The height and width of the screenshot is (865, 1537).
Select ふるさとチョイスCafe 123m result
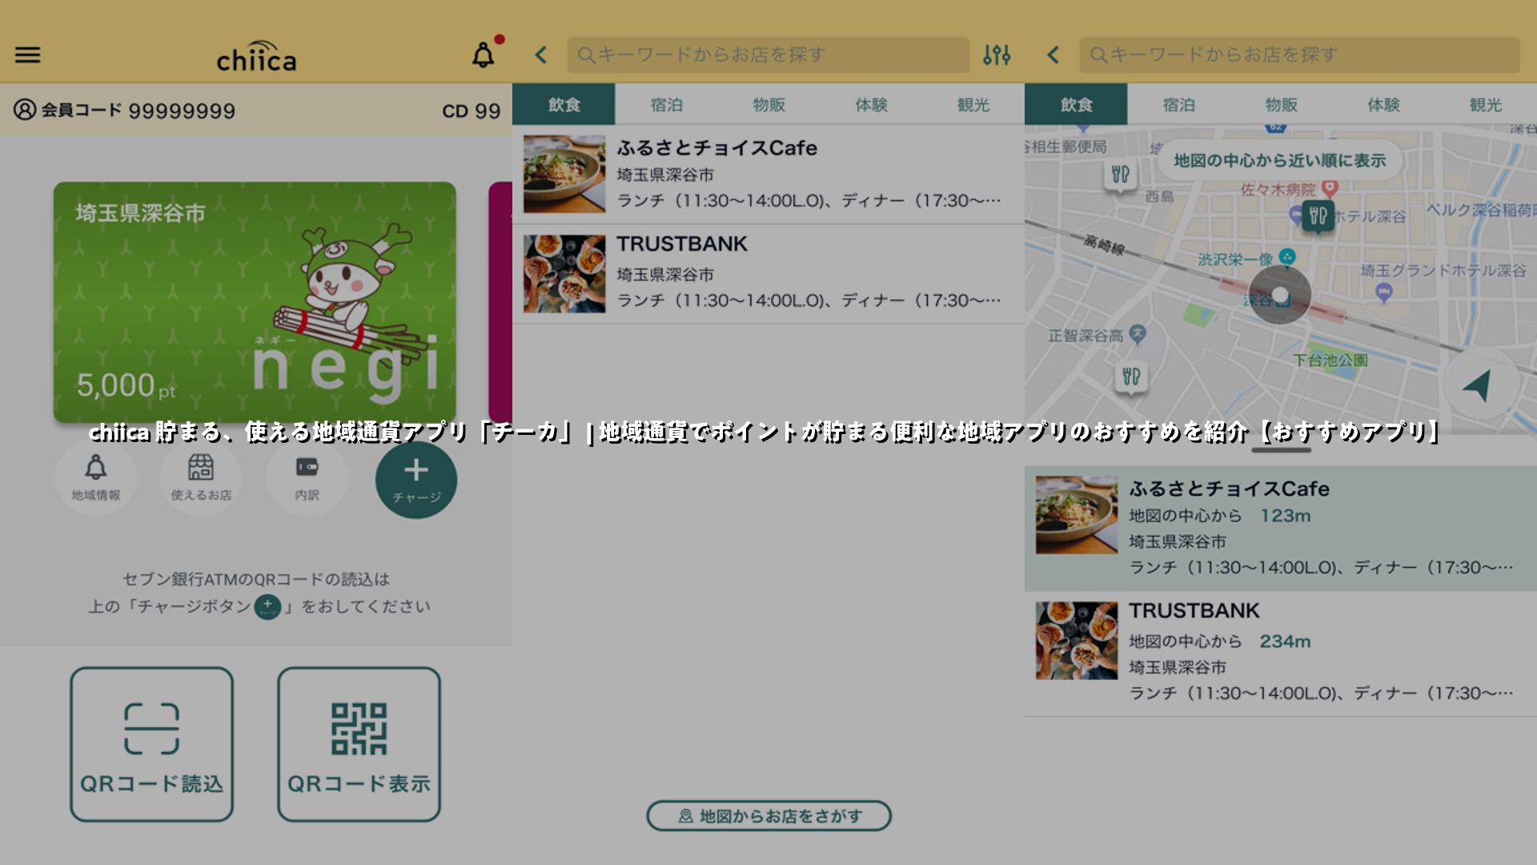pos(1281,529)
